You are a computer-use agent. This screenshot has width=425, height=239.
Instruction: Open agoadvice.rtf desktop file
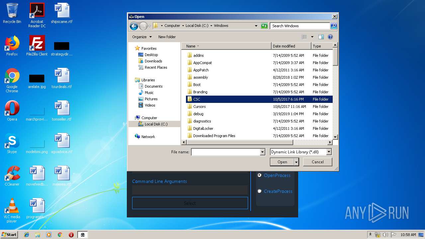62,143
